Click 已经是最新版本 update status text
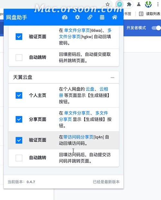This screenshot has width=161, height=200. coord(106,182)
